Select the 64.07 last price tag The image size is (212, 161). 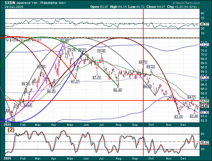204,106
